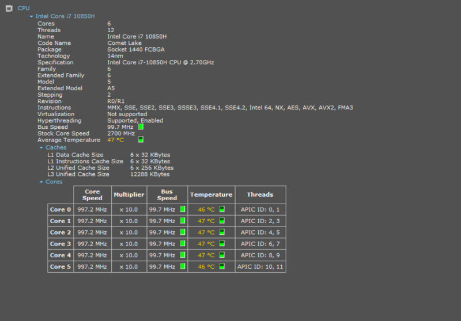Click APIC ID: 0, 1 thread cell
Image resolution: width=461 pixels, height=321 pixels.
[x=260, y=209]
